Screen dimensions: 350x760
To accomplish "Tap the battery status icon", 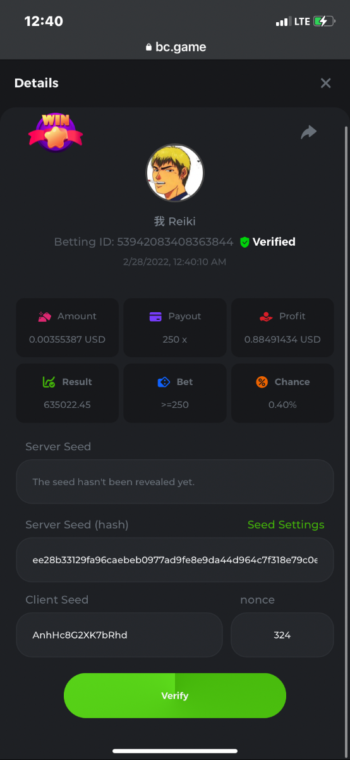I will coord(323,22).
